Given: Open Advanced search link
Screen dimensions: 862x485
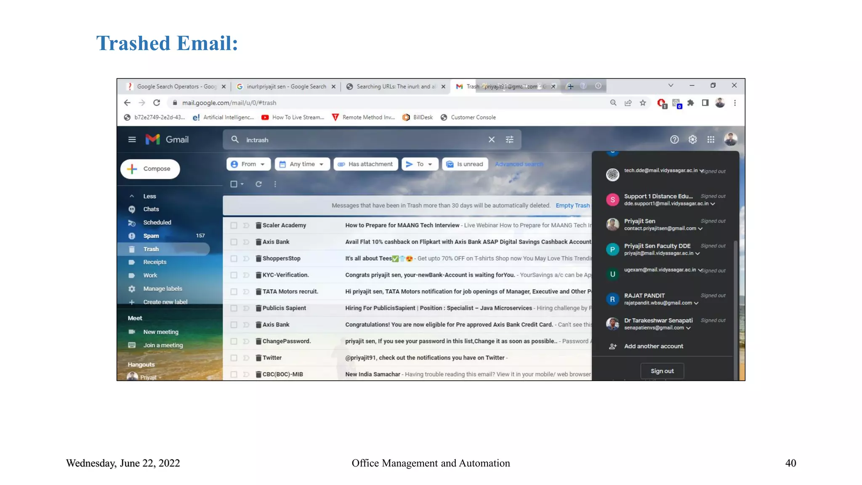Looking at the screenshot, I should pos(519,164).
